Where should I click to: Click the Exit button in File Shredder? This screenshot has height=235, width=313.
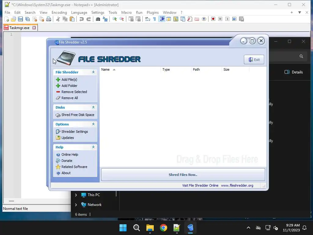[x=254, y=60]
